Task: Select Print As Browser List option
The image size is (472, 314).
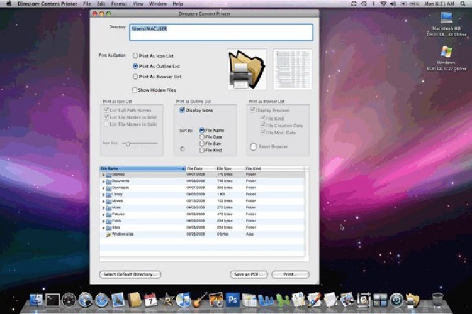Action: pos(135,77)
